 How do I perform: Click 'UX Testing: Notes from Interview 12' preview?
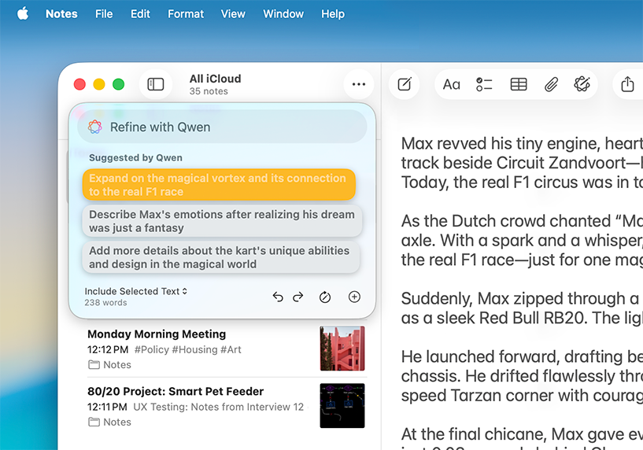218,407
